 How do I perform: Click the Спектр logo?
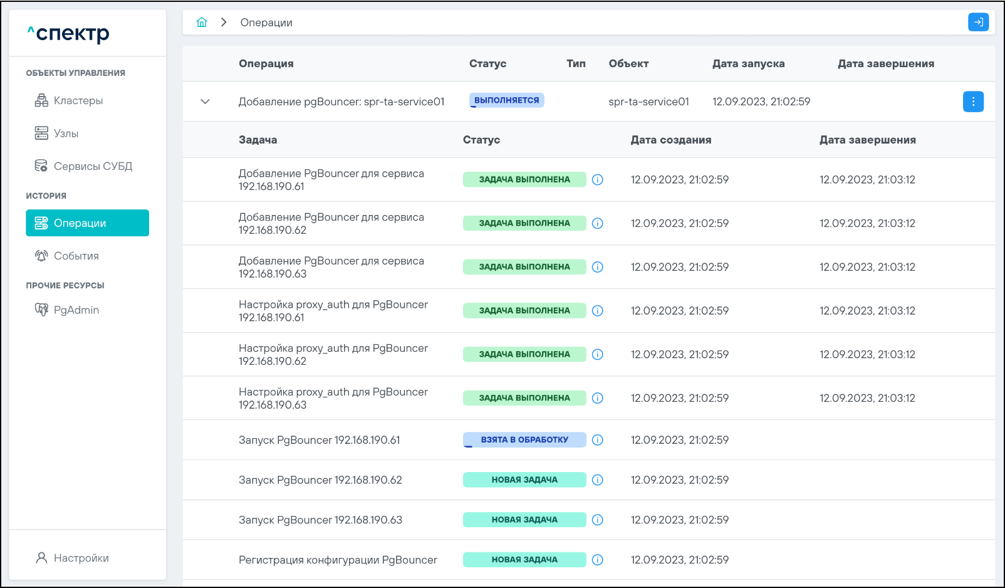coord(68,33)
